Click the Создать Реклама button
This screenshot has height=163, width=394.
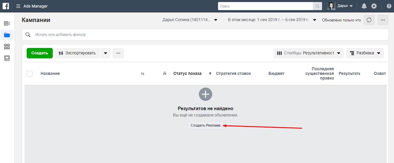[206, 125]
